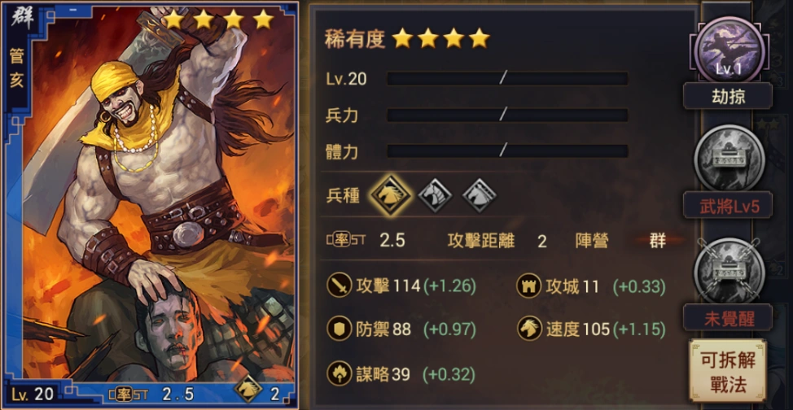This screenshot has height=410, width=793.
Task: Tap the sword 攻擊 attack icon
Action: pyautogui.click(x=339, y=286)
